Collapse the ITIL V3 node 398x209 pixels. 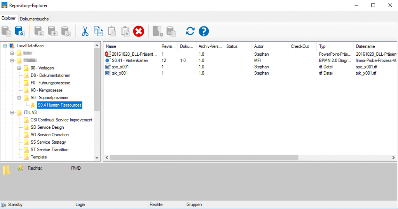[12, 112]
